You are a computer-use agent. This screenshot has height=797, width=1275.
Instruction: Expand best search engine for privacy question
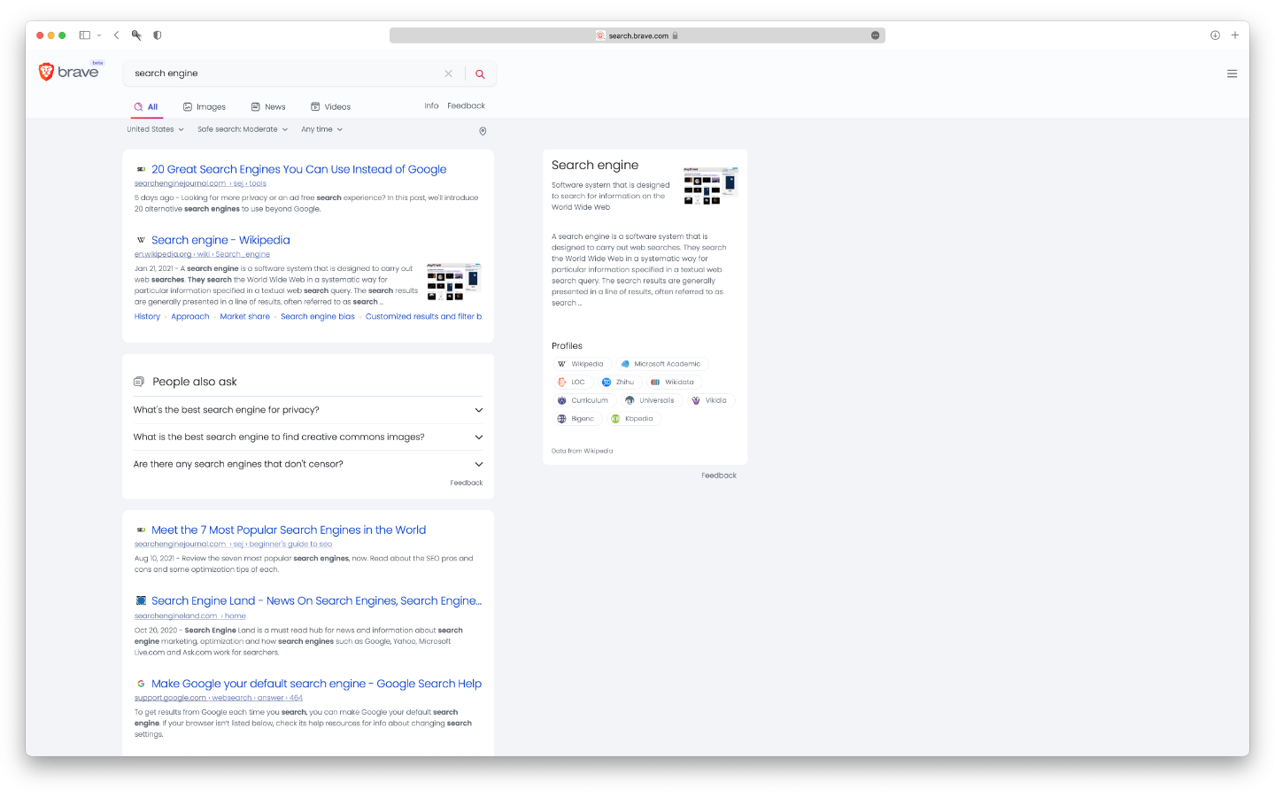pyautogui.click(x=308, y=410)
